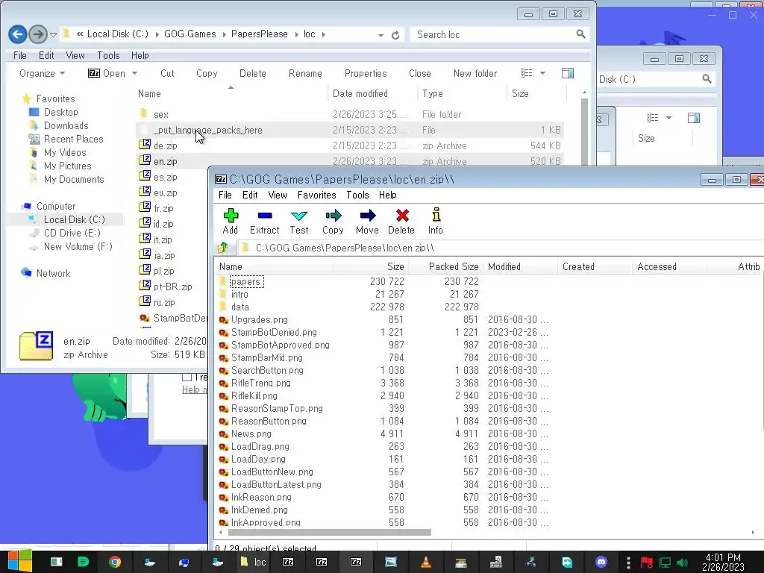Toggle the checkbox in the partially hidden dialog
The height and width of the screenshot is (573, 764).
(x=186, y=377)
